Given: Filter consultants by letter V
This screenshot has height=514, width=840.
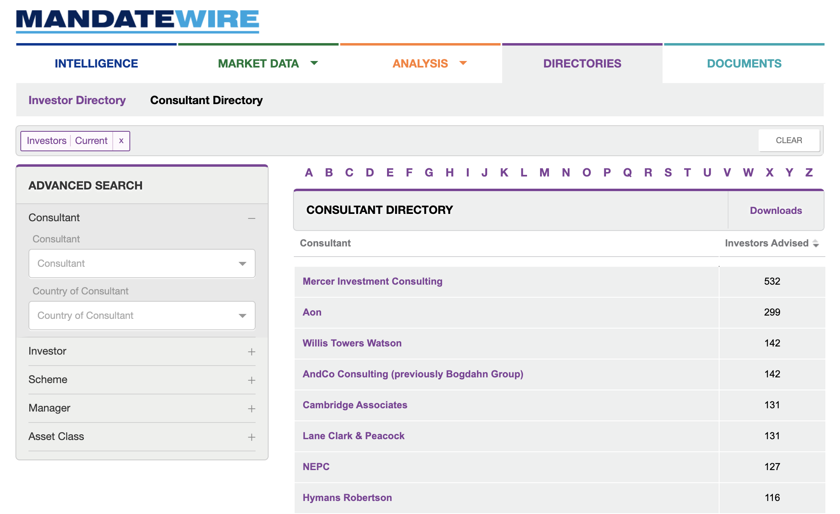Looking at the screenshot, I should point(727,172).
